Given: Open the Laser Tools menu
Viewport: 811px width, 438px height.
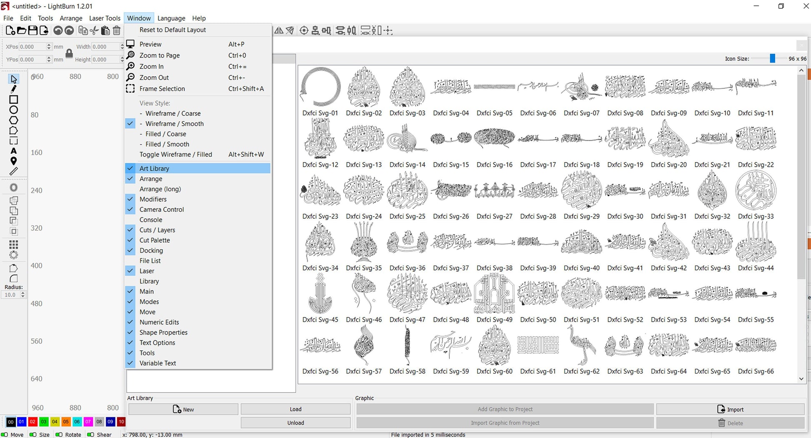Looking at the screenshot, I should tap(105, 18).
